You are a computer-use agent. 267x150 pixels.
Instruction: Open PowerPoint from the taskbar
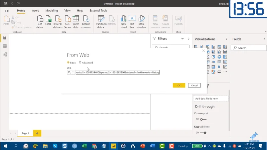pyautogui.click(x=143, y=146)
